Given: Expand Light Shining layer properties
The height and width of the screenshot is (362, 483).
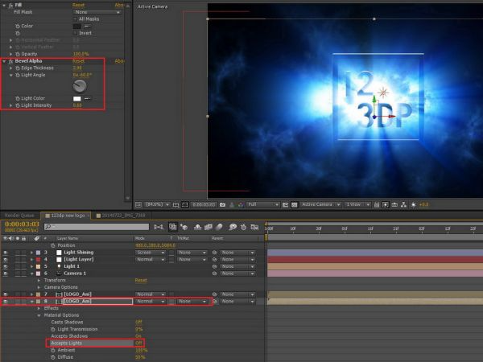Looking at the screenshot, I should click(31, 253).
